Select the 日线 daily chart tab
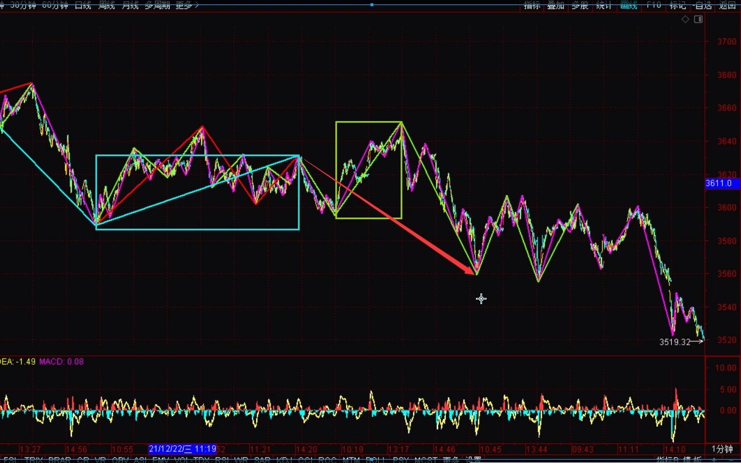Viewport: 741px width, 463px height. click(x=83, y=5)
